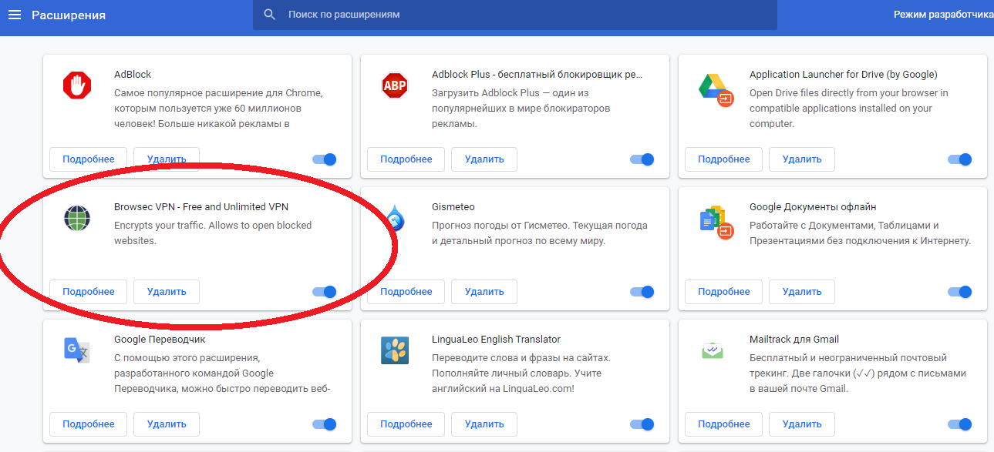Viewport: 994px width, 452px height.
Task: Open the hamburger main menu
Action: (x=15, y=15)
